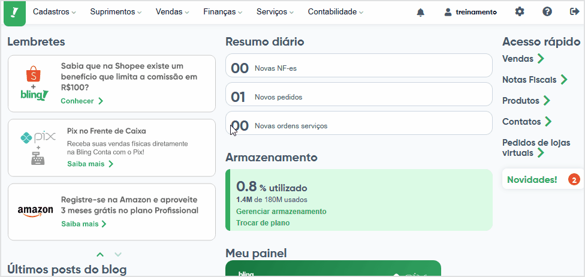
Task: Click the green arrow next to Notas Fiscais
Action: tap(564, 80)
